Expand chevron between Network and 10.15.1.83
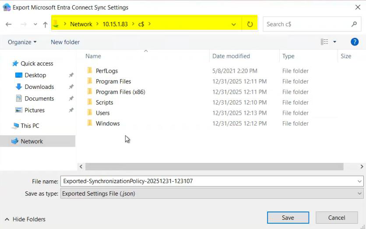The height and width of the screenshot is (229, 366). pyautogui.click(x=97, y=24)
